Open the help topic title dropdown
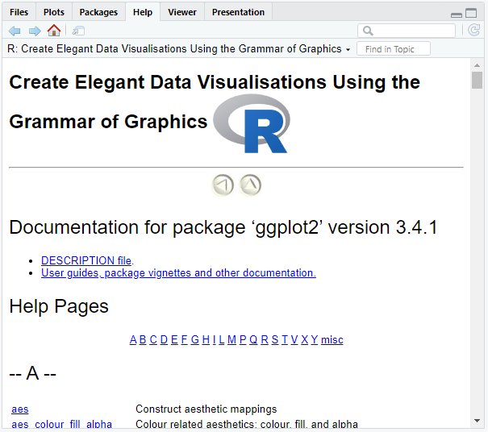Screen dimensions: 488x432 point(348,49)
